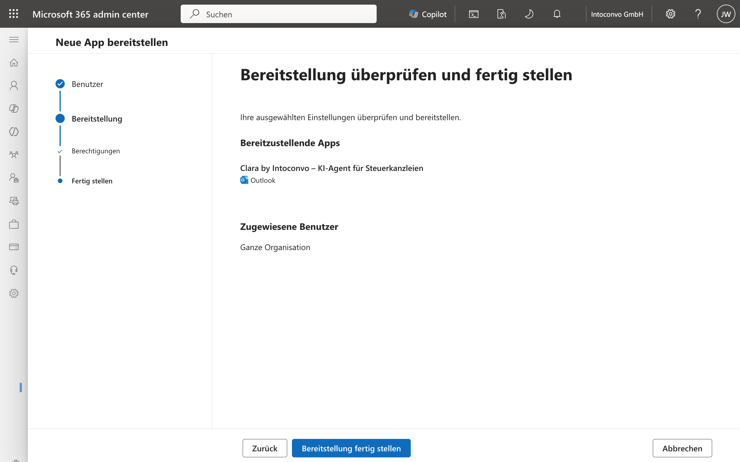The height and width of the screenshot is (462, 740).
Task: Click the Intoconvo GmbH organization name
Action: 617,14
